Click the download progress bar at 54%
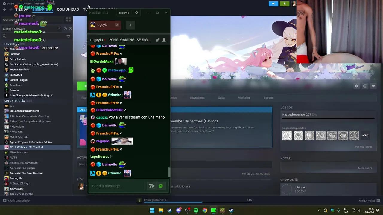Screen dimensions: 383x215 tap(198, 202)
